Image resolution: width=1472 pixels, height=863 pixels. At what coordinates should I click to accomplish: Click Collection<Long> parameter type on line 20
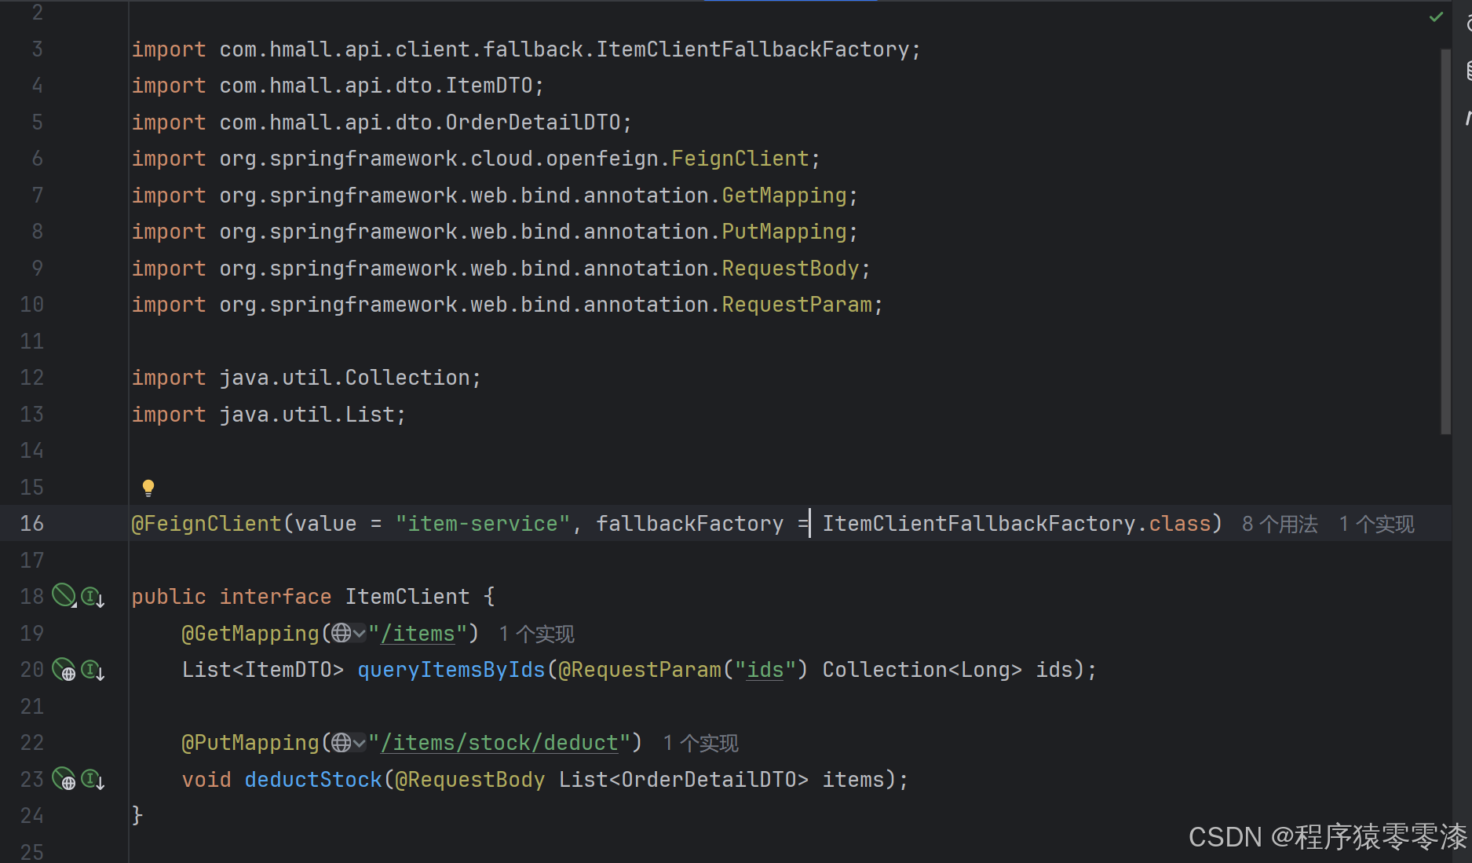pyautogui.click(x=922, y=670)
